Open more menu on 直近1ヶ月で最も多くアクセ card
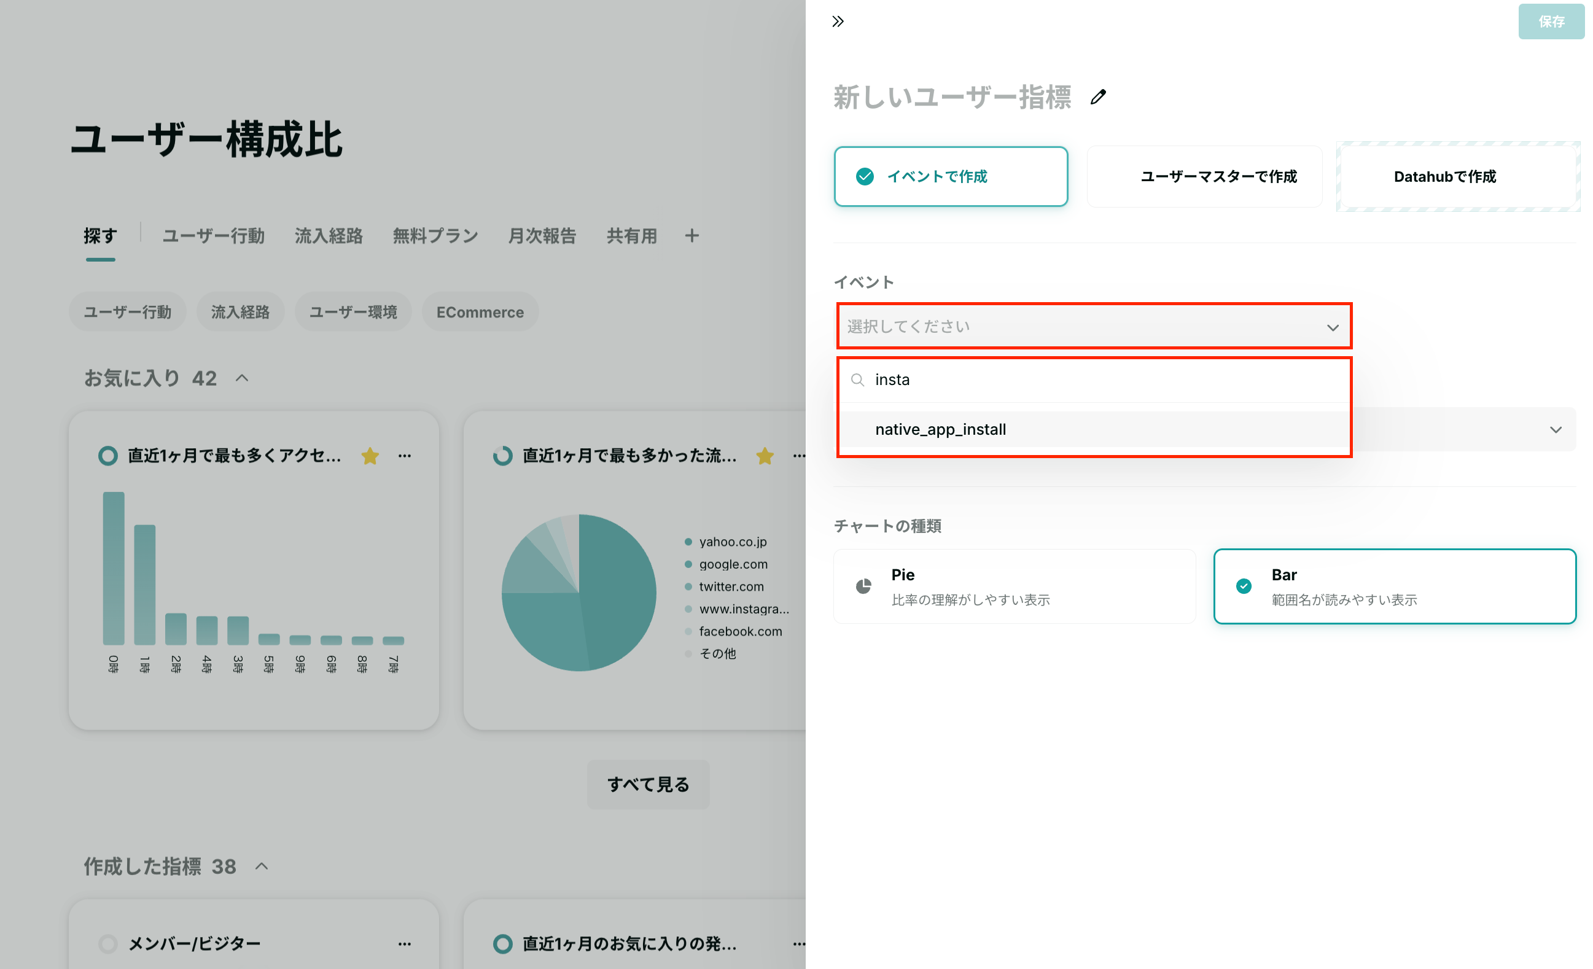1593x969 pixels. click(405, 456)
